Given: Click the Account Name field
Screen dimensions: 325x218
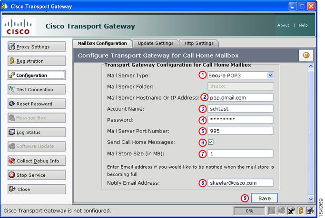Looking at the screenshot, I should [x=240, y=109].
